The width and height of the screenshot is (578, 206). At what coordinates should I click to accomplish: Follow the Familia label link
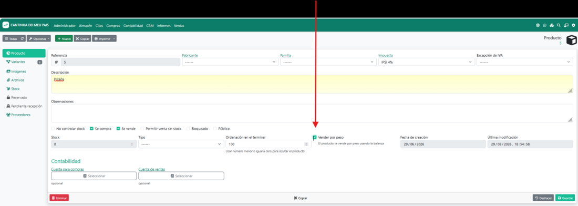click(x=286, y=55)
